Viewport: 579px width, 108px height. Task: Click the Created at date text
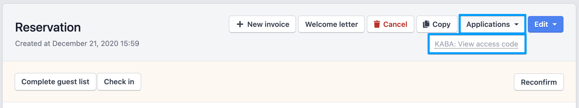pyautogui.click(x=77, y=43)
